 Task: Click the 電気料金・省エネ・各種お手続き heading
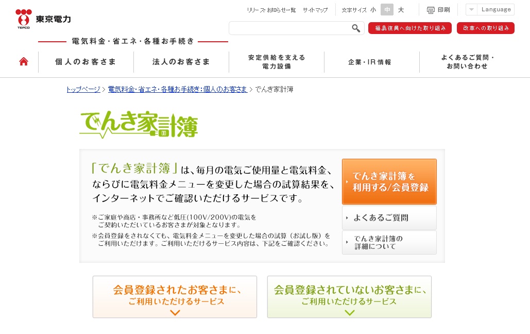point(133,41)
